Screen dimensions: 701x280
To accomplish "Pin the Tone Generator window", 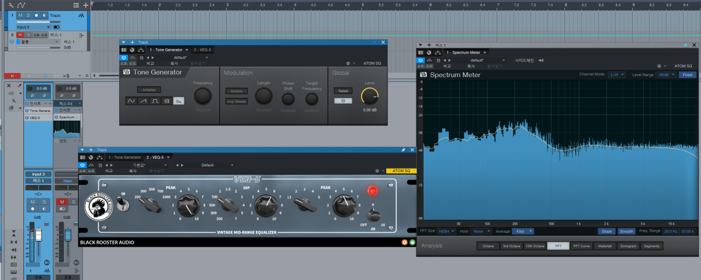I will click(x=374, y=43).
